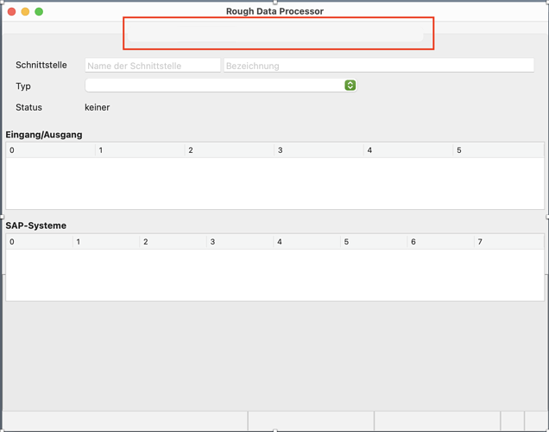
Task: Select column header 2 in Eingang/Ausgang table
Action: (x=230, y=150)
